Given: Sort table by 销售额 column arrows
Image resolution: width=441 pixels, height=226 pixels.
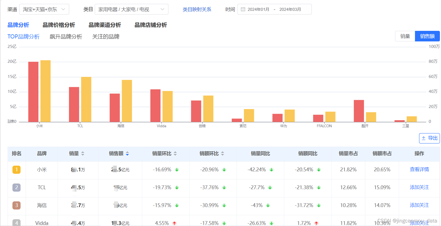Looking at the screenshot, I should coord(127,153).
